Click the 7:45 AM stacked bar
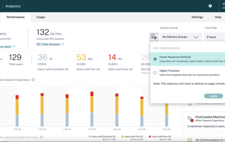This screenshot has height=142, width=225. click(x=92, y=109)
